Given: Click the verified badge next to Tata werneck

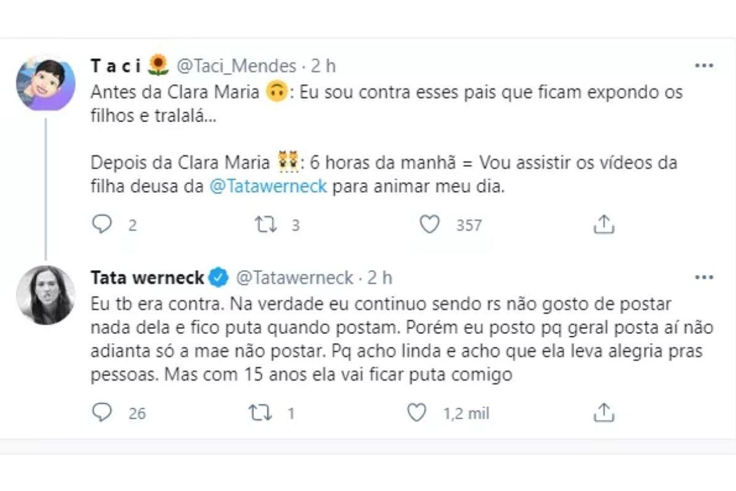Looking at the screenshot, I should click(x=218, y=278).
